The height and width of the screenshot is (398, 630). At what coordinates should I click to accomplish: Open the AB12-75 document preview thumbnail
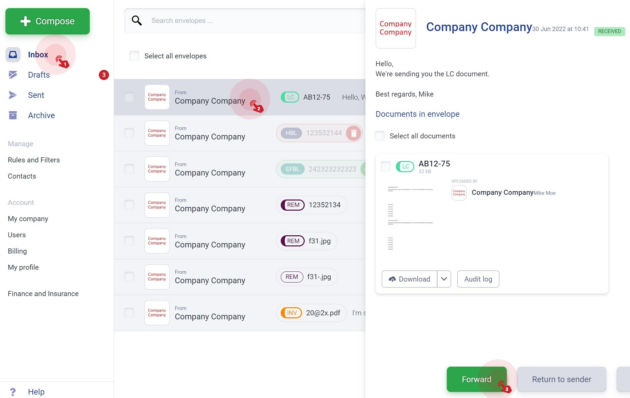pos(410,218)
